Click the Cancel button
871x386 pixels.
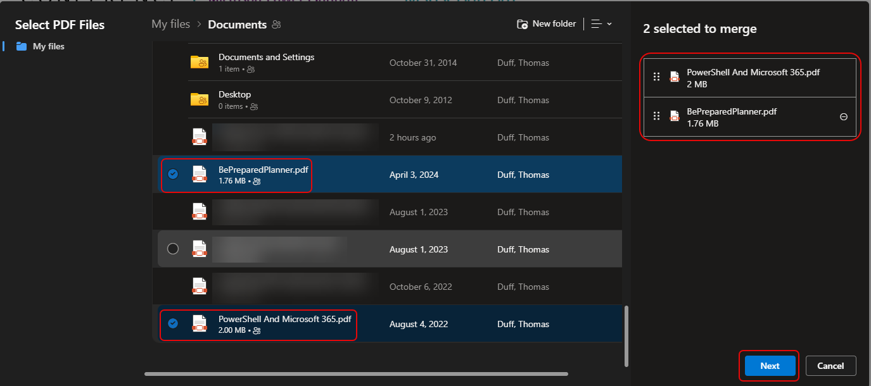pyautogui.click(x=830, y=366)
